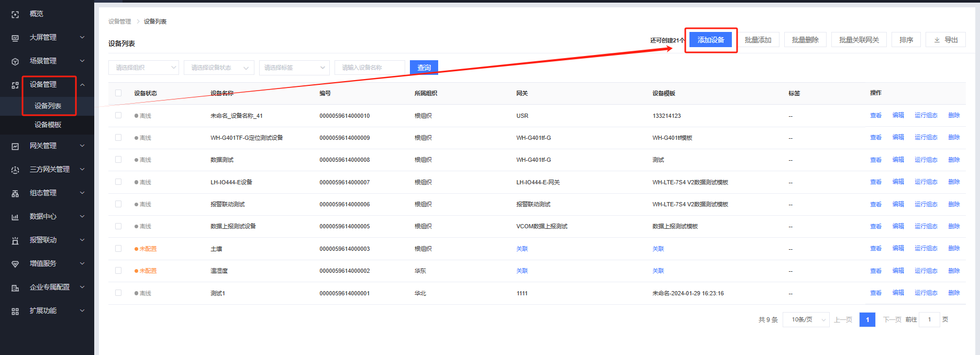Viewport: 980px width, 355px height.
Task: Click the 增值服务 diamond icon
Action: [x=15, y=264]
